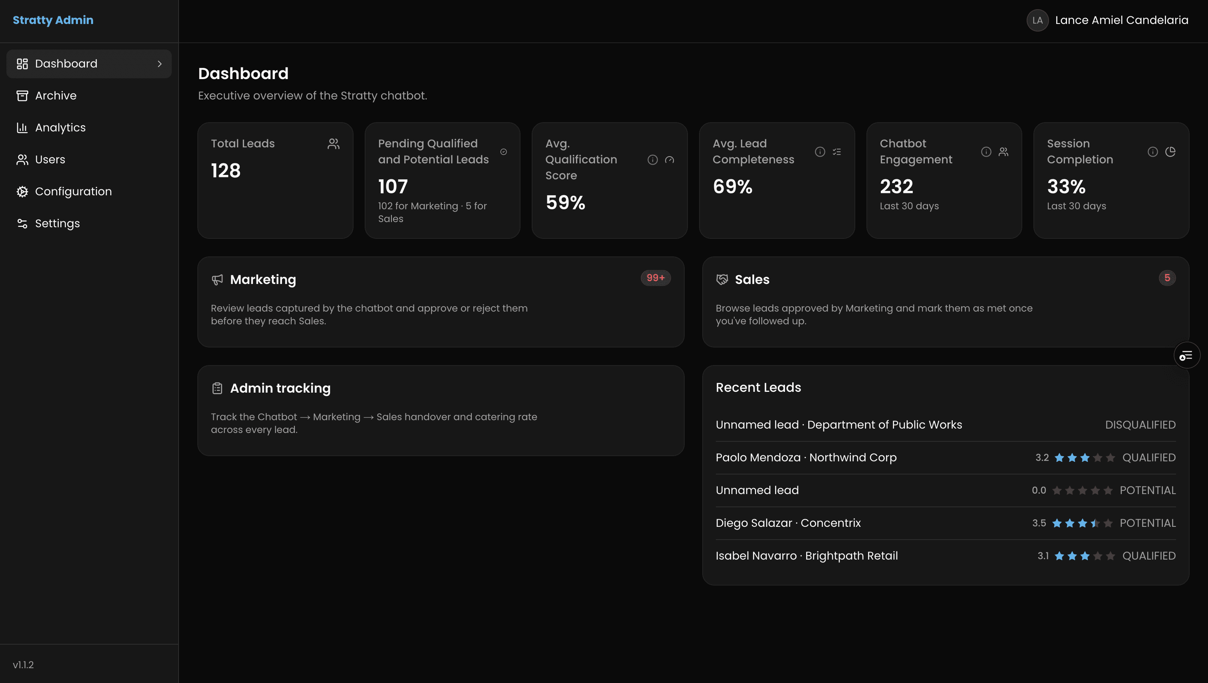Click the 99+ badge on Marketing
This screenshot has height=683, width=1208.
[x=656, y=278]
